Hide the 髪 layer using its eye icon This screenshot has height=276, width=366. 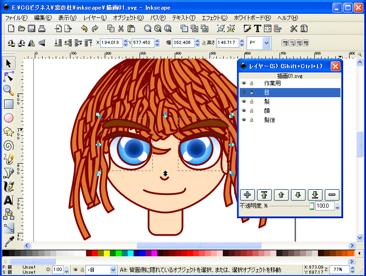pos(243,101)
